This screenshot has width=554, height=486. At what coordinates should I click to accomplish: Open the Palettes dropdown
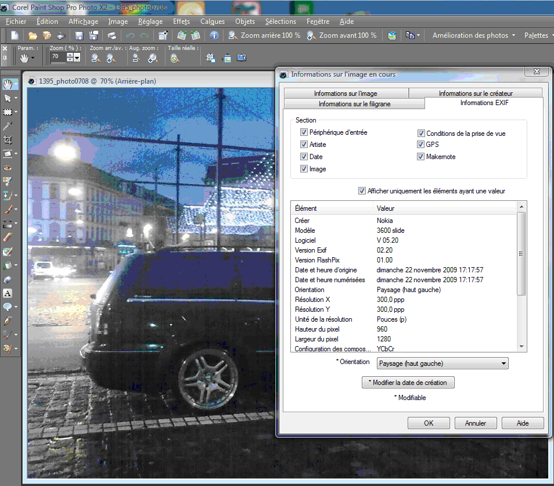tap(538, 35)
